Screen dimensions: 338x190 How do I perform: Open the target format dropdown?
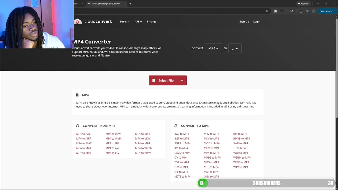(235, 48)
